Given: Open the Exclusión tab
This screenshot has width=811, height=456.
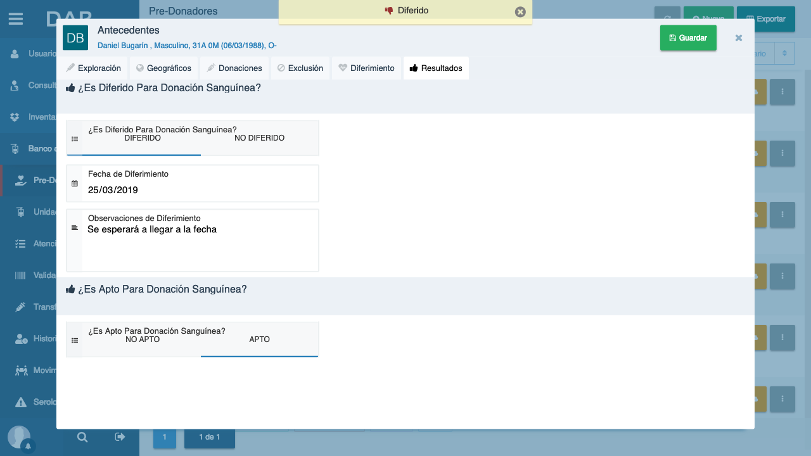Looking at the screenshot, I should pos(300,68).
